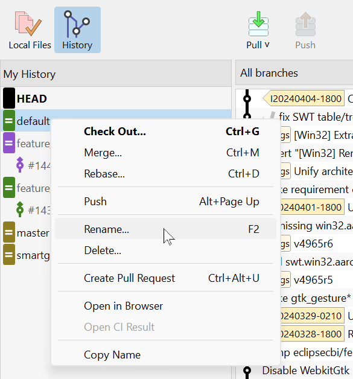353x379 pixels.
Task: Choose Check Out... from the context menu
Action: click(165, 132)
